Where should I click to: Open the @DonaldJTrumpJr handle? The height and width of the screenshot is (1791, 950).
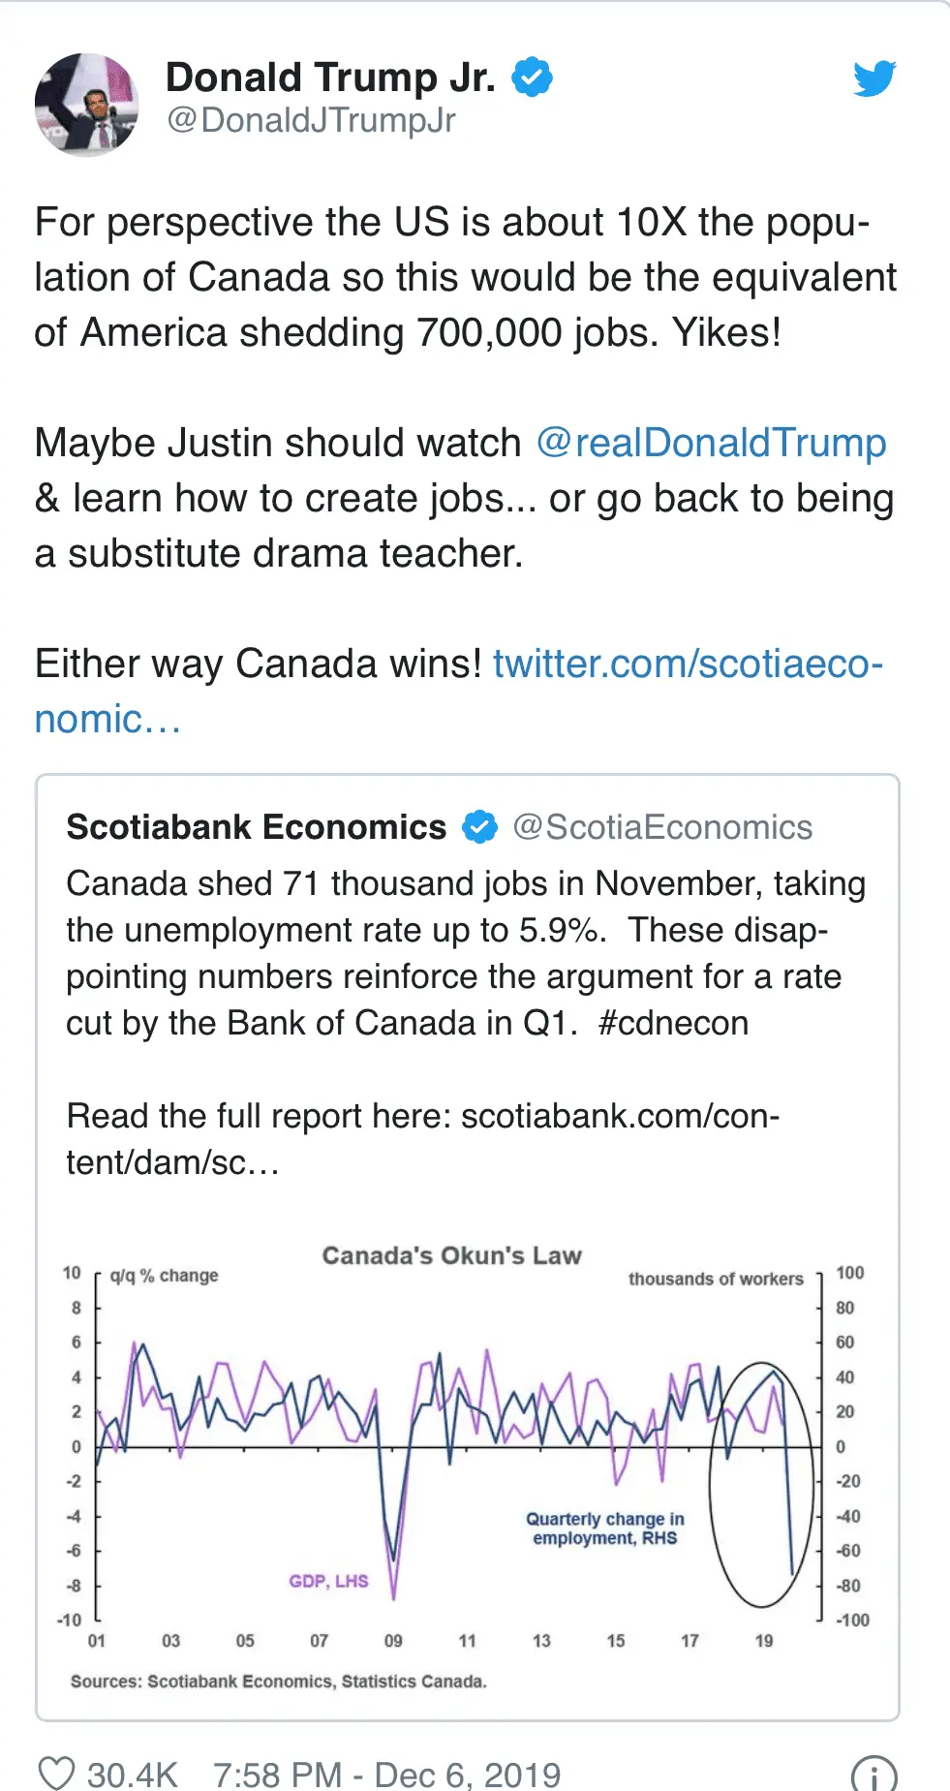[x=311, y=121]
